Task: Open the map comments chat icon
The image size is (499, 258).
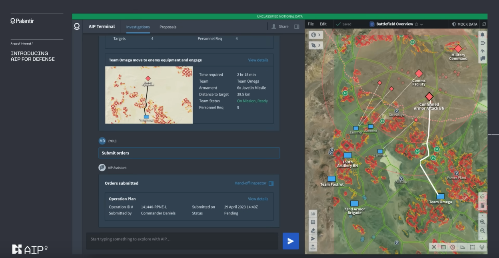Action: click(483, 59)
